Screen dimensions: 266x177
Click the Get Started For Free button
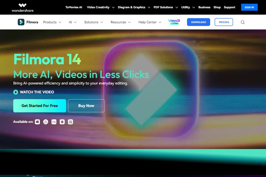(39, 106)
